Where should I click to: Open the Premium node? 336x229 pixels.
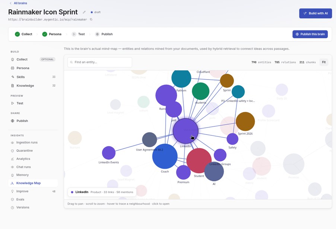(x=183, y=172)
